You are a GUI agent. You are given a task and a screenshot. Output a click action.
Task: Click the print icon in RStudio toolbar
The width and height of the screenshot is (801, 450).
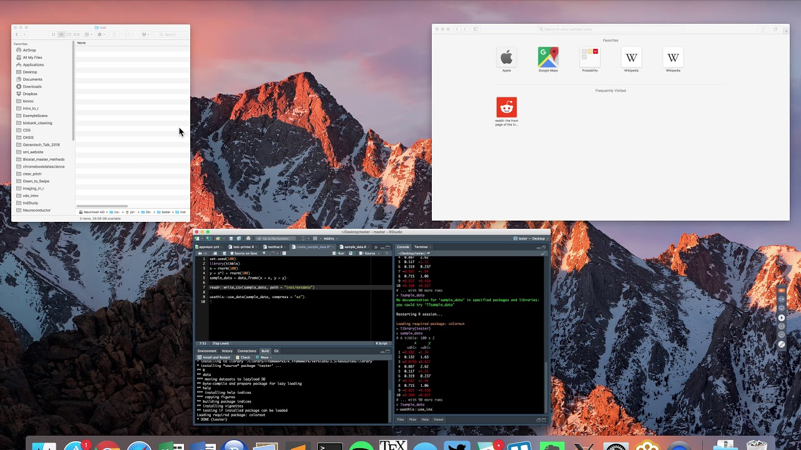[x=248, y=238]
